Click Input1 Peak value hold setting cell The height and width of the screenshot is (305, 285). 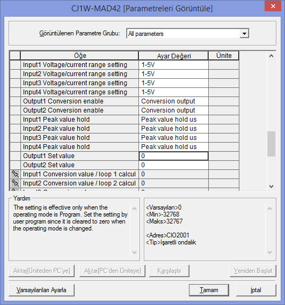click(x=173, y=120)
